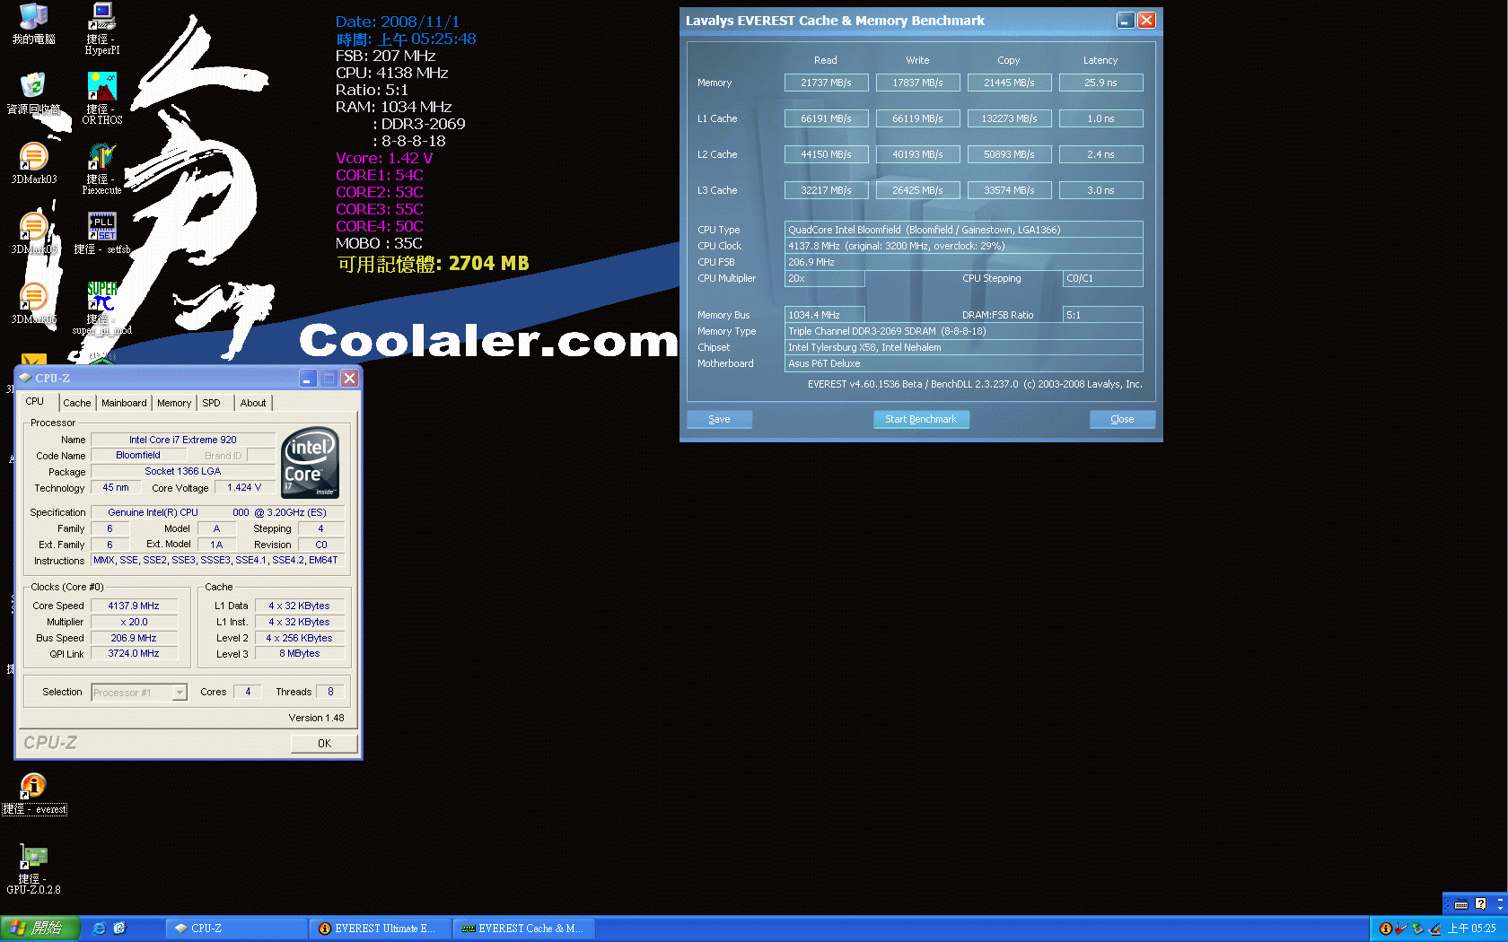
Task: Click the Motherboard Asus P6T Deluxe field
Action: tap(964, 363)
